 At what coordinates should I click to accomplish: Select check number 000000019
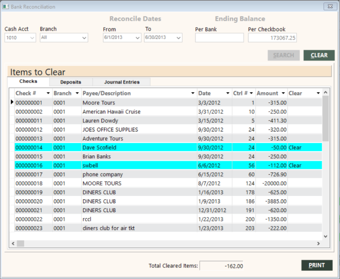[33, 193]
